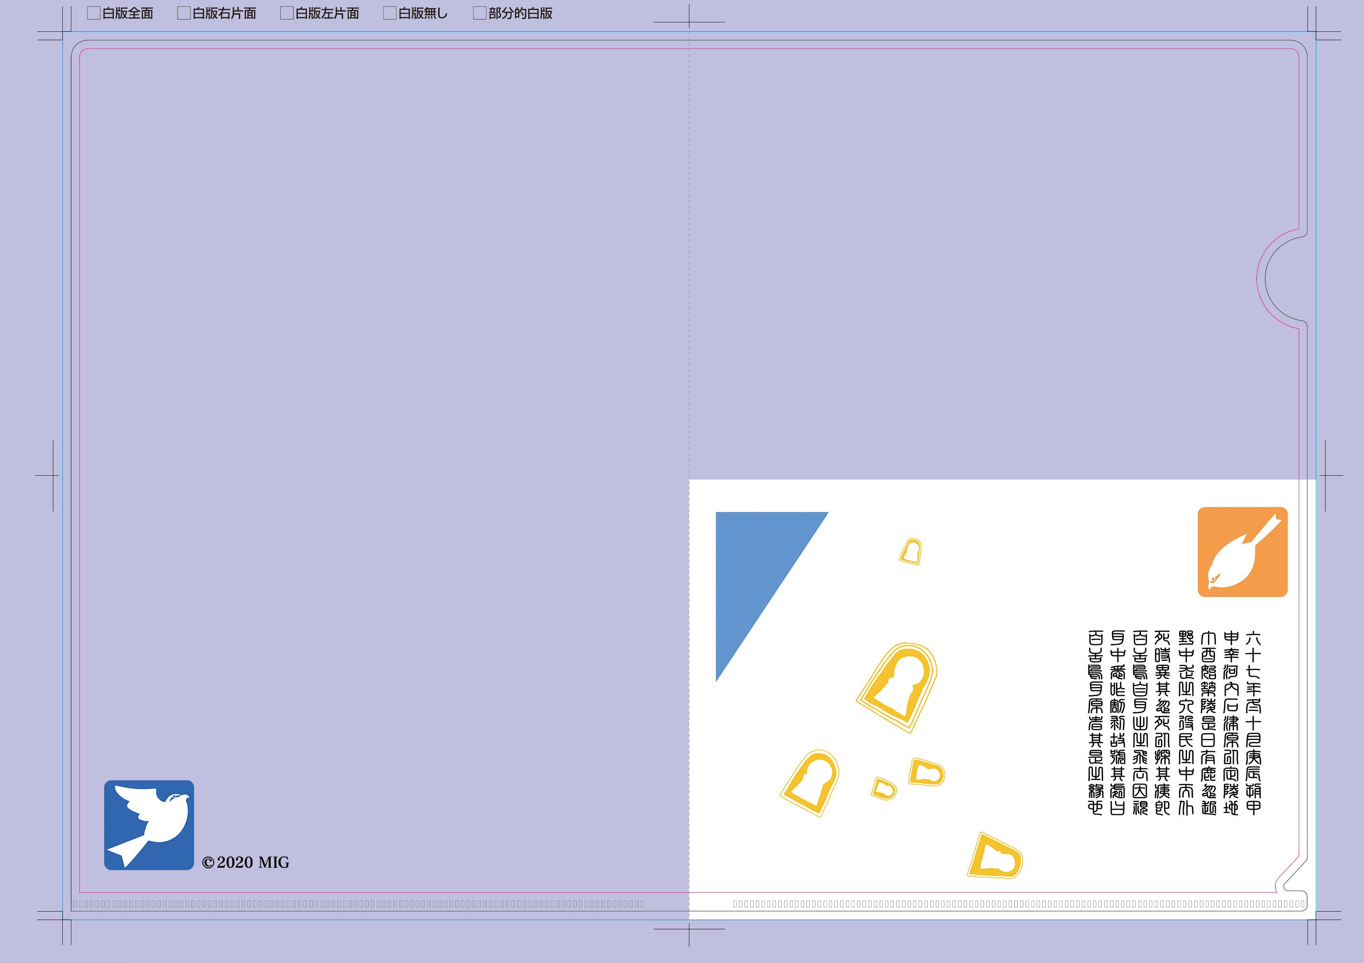Toggle the 部分的白版 checkbox
1364x963 pixels.
tap(480, 13)
